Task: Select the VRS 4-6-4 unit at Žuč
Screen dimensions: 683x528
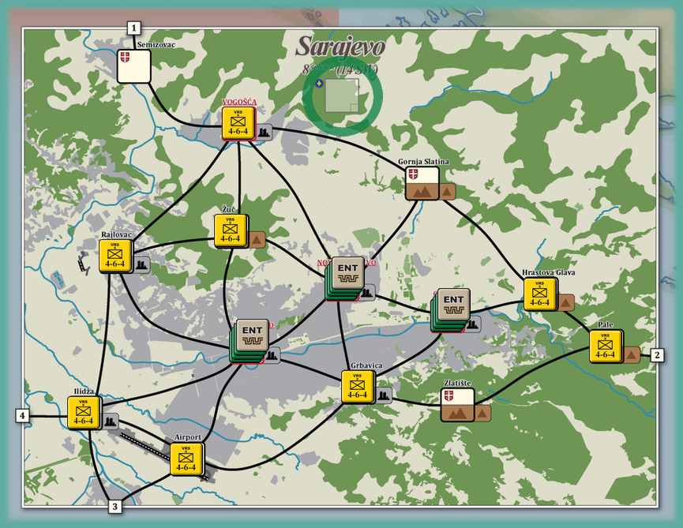Action: (x=230, y=230)
